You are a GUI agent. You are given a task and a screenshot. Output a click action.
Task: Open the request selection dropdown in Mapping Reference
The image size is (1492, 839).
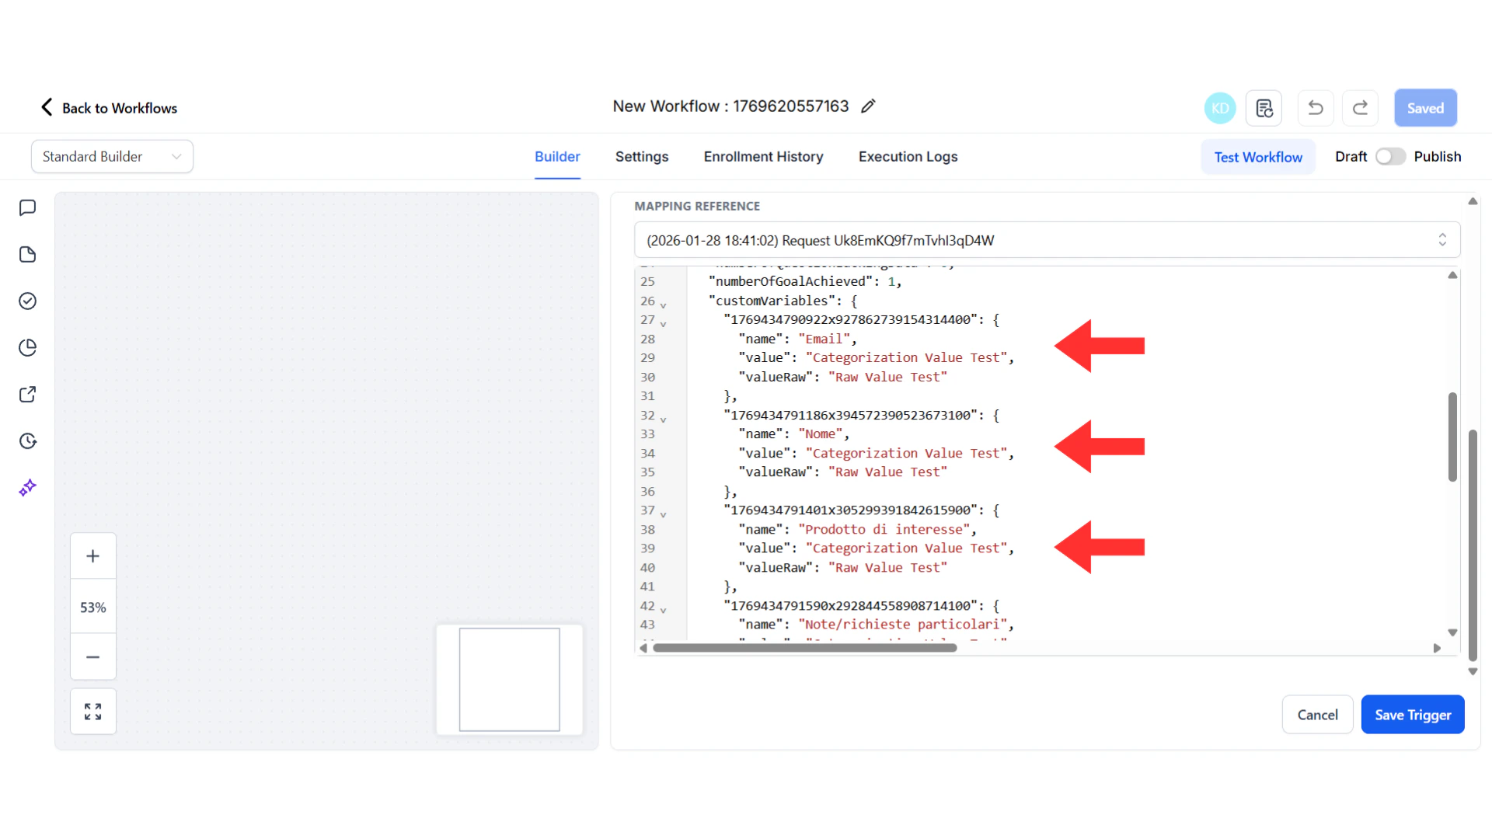(x=1443, y=240)
